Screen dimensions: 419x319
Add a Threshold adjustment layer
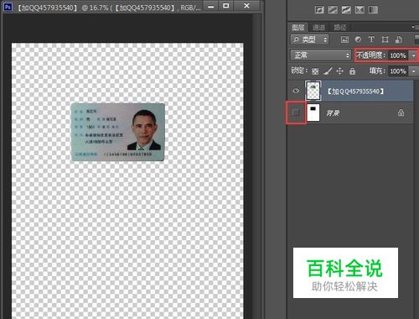click(x=346, y=10)
